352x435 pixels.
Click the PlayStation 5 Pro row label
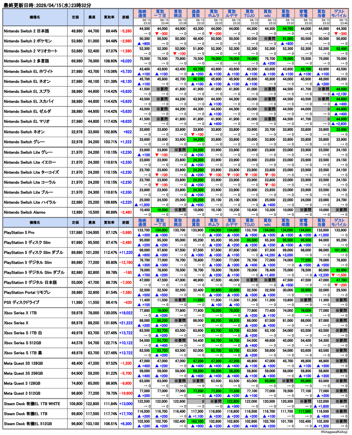coord(19,233)
